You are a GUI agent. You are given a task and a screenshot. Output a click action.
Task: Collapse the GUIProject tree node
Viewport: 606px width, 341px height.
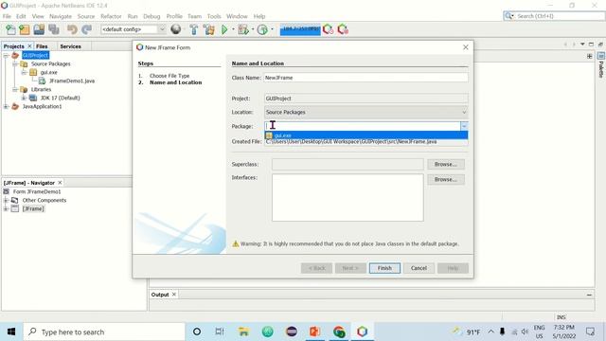click(6, 56)
